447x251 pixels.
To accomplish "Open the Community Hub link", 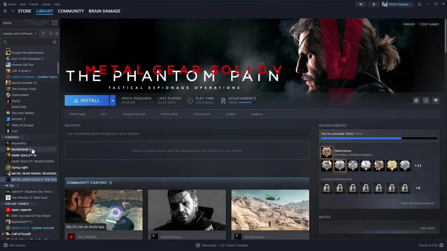I will (133, 114).
